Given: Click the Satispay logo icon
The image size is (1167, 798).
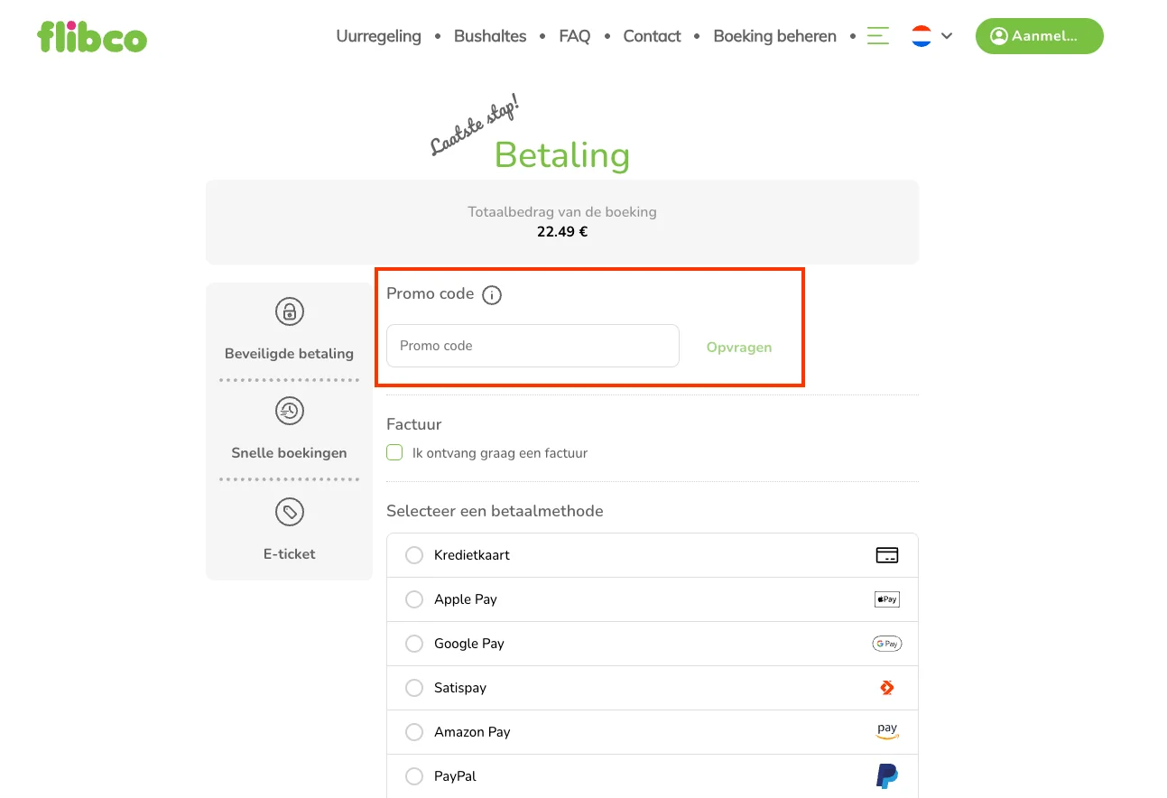Looking at the screenshot, I should 887,688.
